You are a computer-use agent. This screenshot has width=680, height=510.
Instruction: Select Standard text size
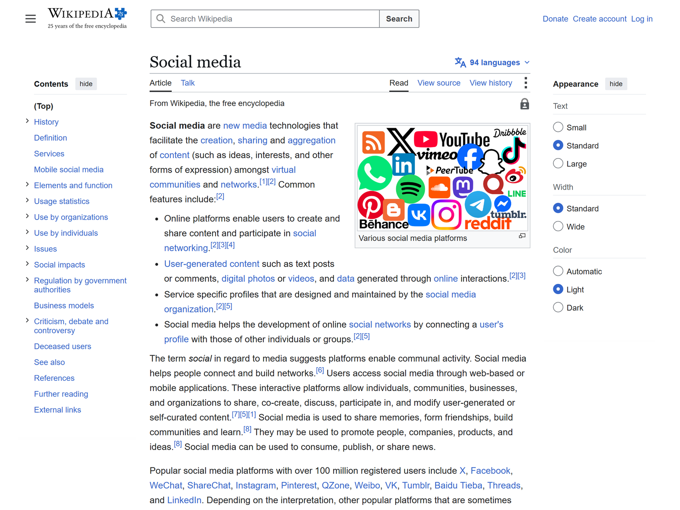click(558, 145)
